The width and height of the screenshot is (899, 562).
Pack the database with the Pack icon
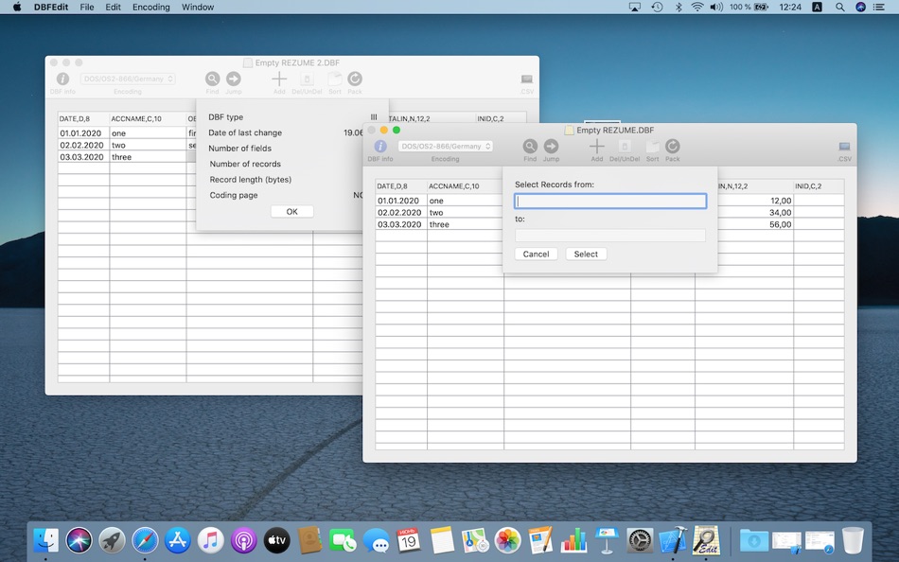coord(673,147)
